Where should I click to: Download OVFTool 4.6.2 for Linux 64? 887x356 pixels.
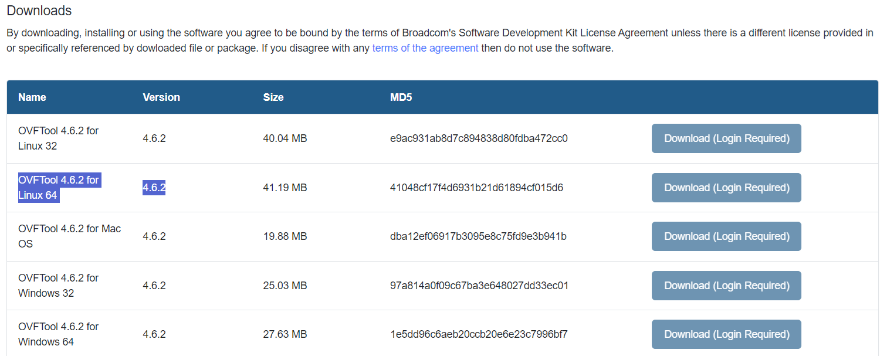tap(726, 188)
